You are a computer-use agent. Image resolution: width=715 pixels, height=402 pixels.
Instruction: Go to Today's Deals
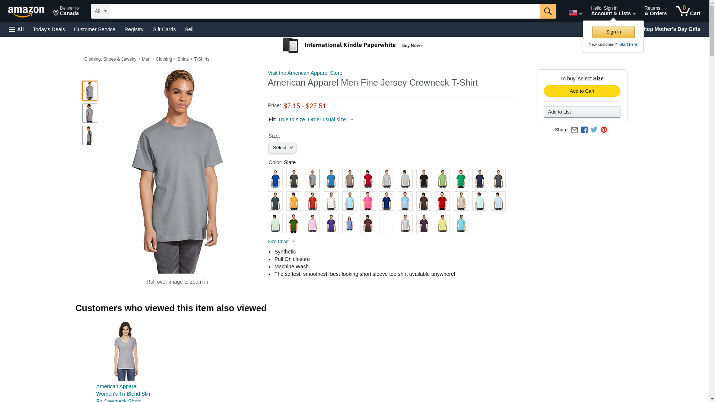coord(49,29)
